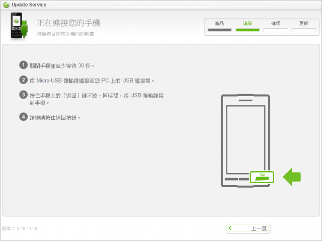
Task: Select the 產品 step tab
Action: point(219,24)
